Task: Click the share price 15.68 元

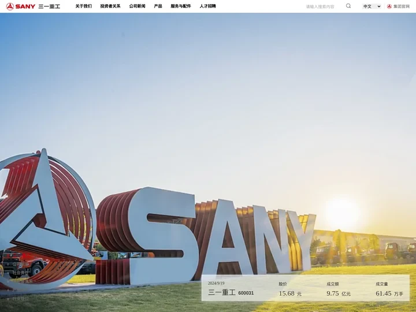Action: [x=290, y=294]
